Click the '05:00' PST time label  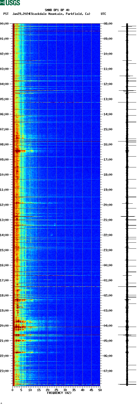point(4,99)
